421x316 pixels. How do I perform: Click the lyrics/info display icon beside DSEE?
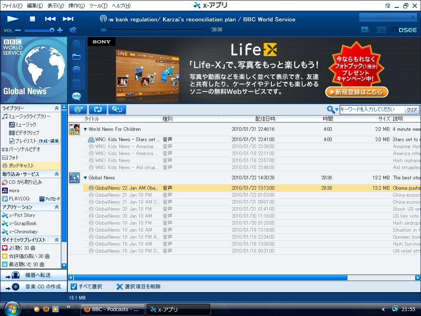click(x=381, y=30)
